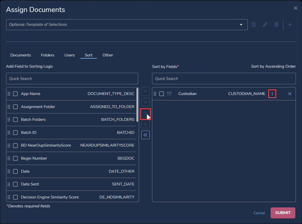Cancel the Assign Documents dialog
This screenshot has width=302, height=224.
point(259,213)
